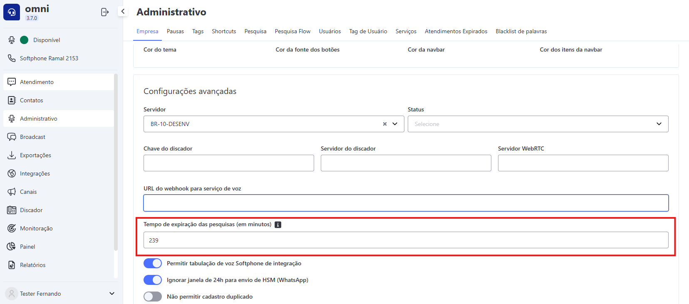Click the Exportações download icon

pos(12,155)
